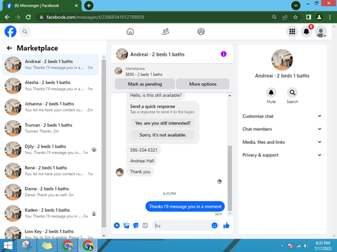This screenshot has height=252, width=337.
Task: Open the Facebook apps grid menu
Action: click(292, 32)
